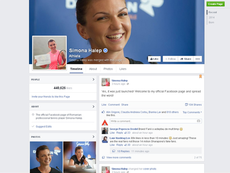Open the press conference photo thumbnail
This screenshot has height=173, width=230.
[80, 157]
